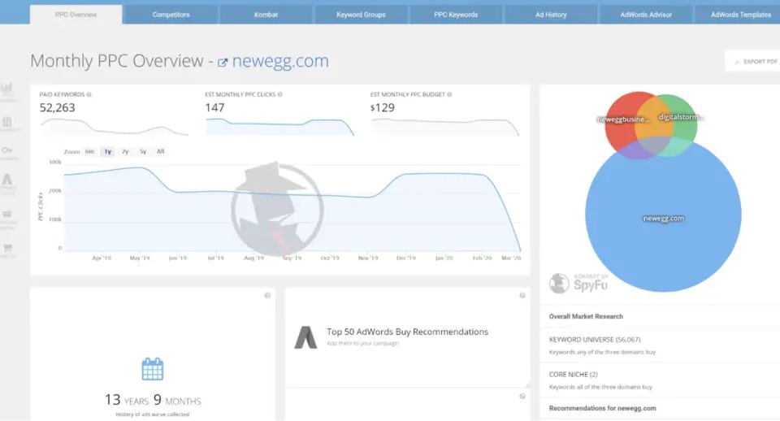The image size is (780, 421).
Task: Set chart zoom to 1y
Action: (x=108, y=152)
